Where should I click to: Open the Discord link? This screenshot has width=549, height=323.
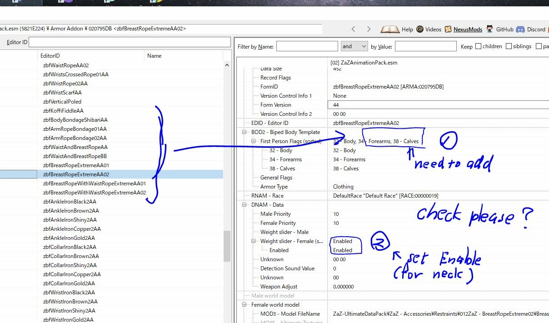tap(530, 29)
